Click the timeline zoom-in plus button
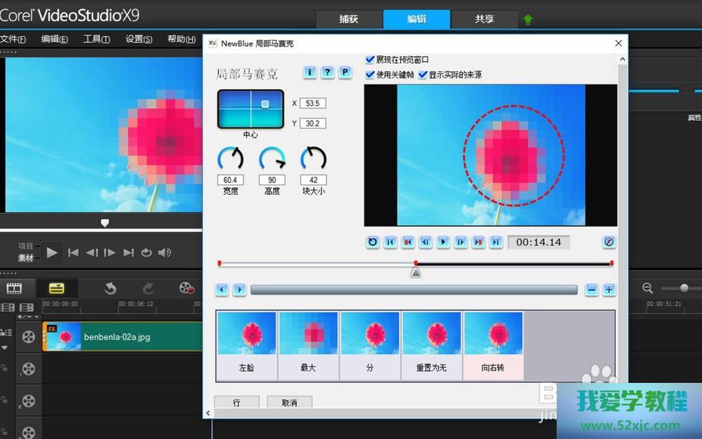 click(x=609, y=290)
